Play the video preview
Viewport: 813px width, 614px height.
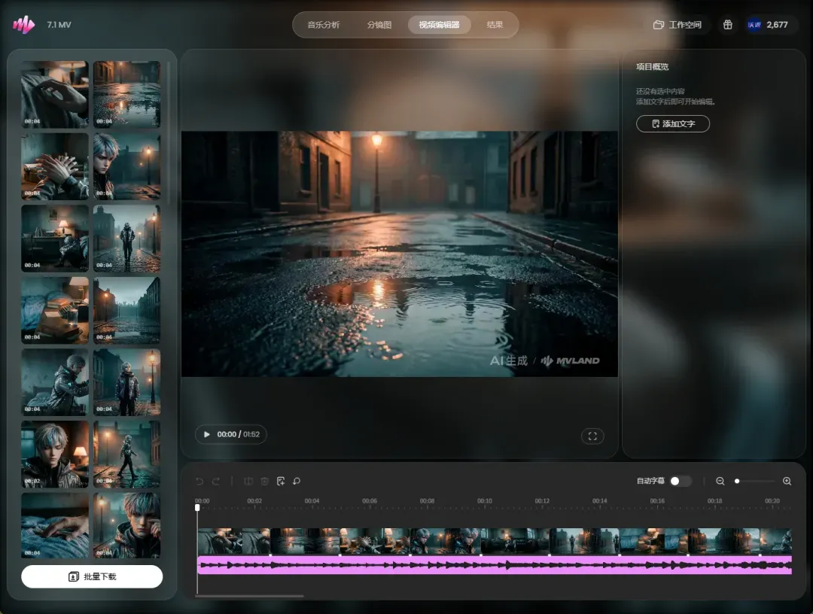coord(207,434)
